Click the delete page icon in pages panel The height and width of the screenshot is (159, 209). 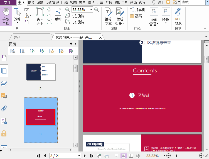point(61,51)
